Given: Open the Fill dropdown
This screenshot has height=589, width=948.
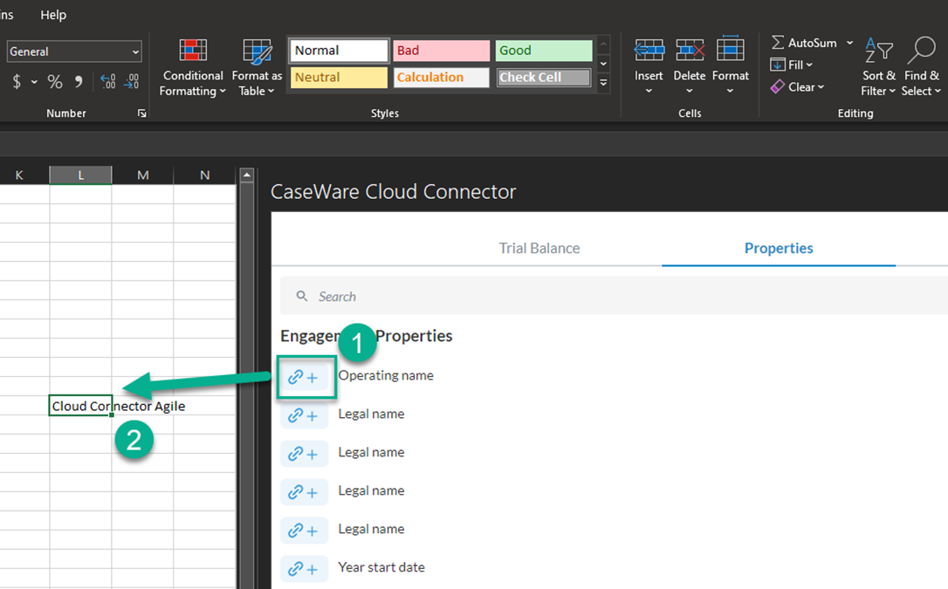Looking at the screenshot, I should 792,65.
